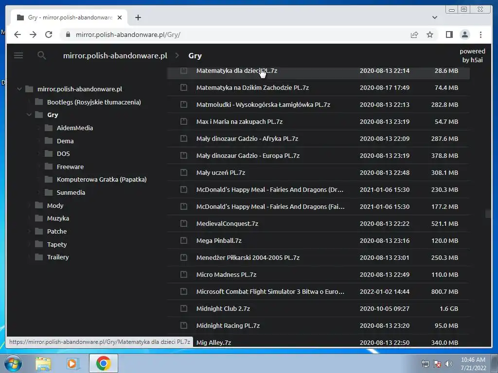Viewport: 498px width, 373px height.
Task: Reload the page with refresh icon
Action: [49, 34]
